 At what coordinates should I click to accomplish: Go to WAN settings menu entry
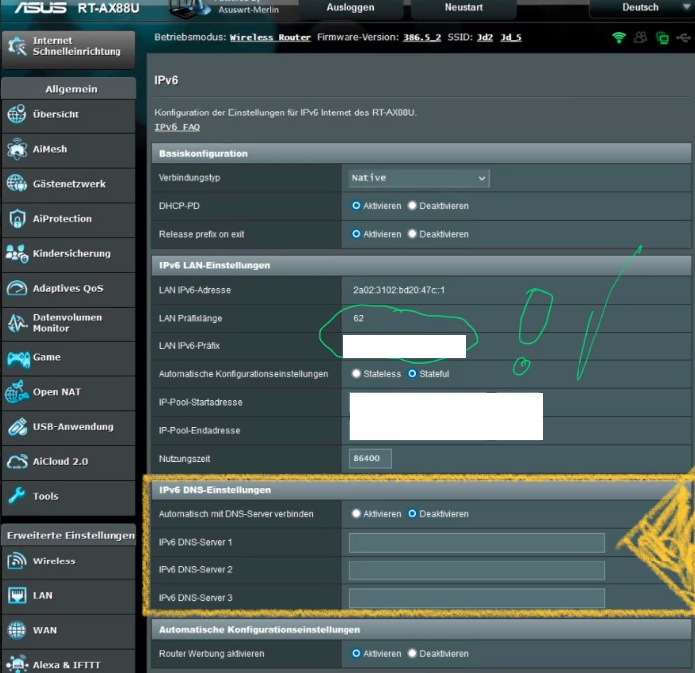pyautogui.click(x=69, y=632)
